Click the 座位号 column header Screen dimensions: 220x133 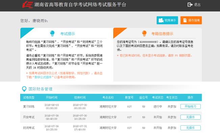click(x=144, y=98)
